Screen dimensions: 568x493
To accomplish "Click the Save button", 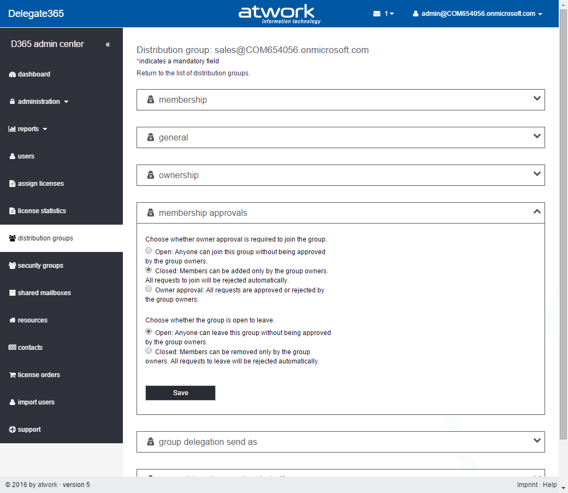I will click(180, 393).
